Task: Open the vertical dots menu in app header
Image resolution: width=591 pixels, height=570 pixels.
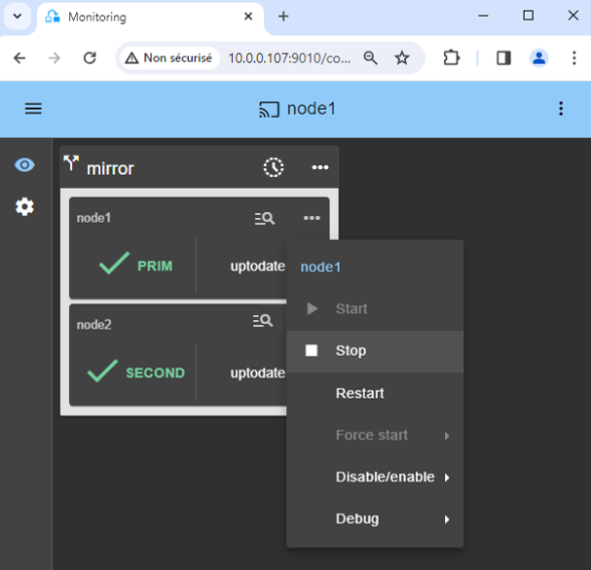Action: coord(561,109)
